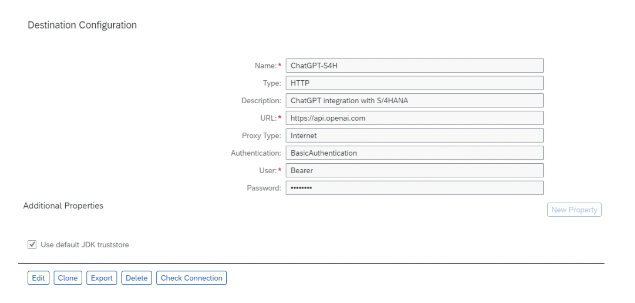
Task: Open the Type field showing HTTP
Action: tap(415, 83)
